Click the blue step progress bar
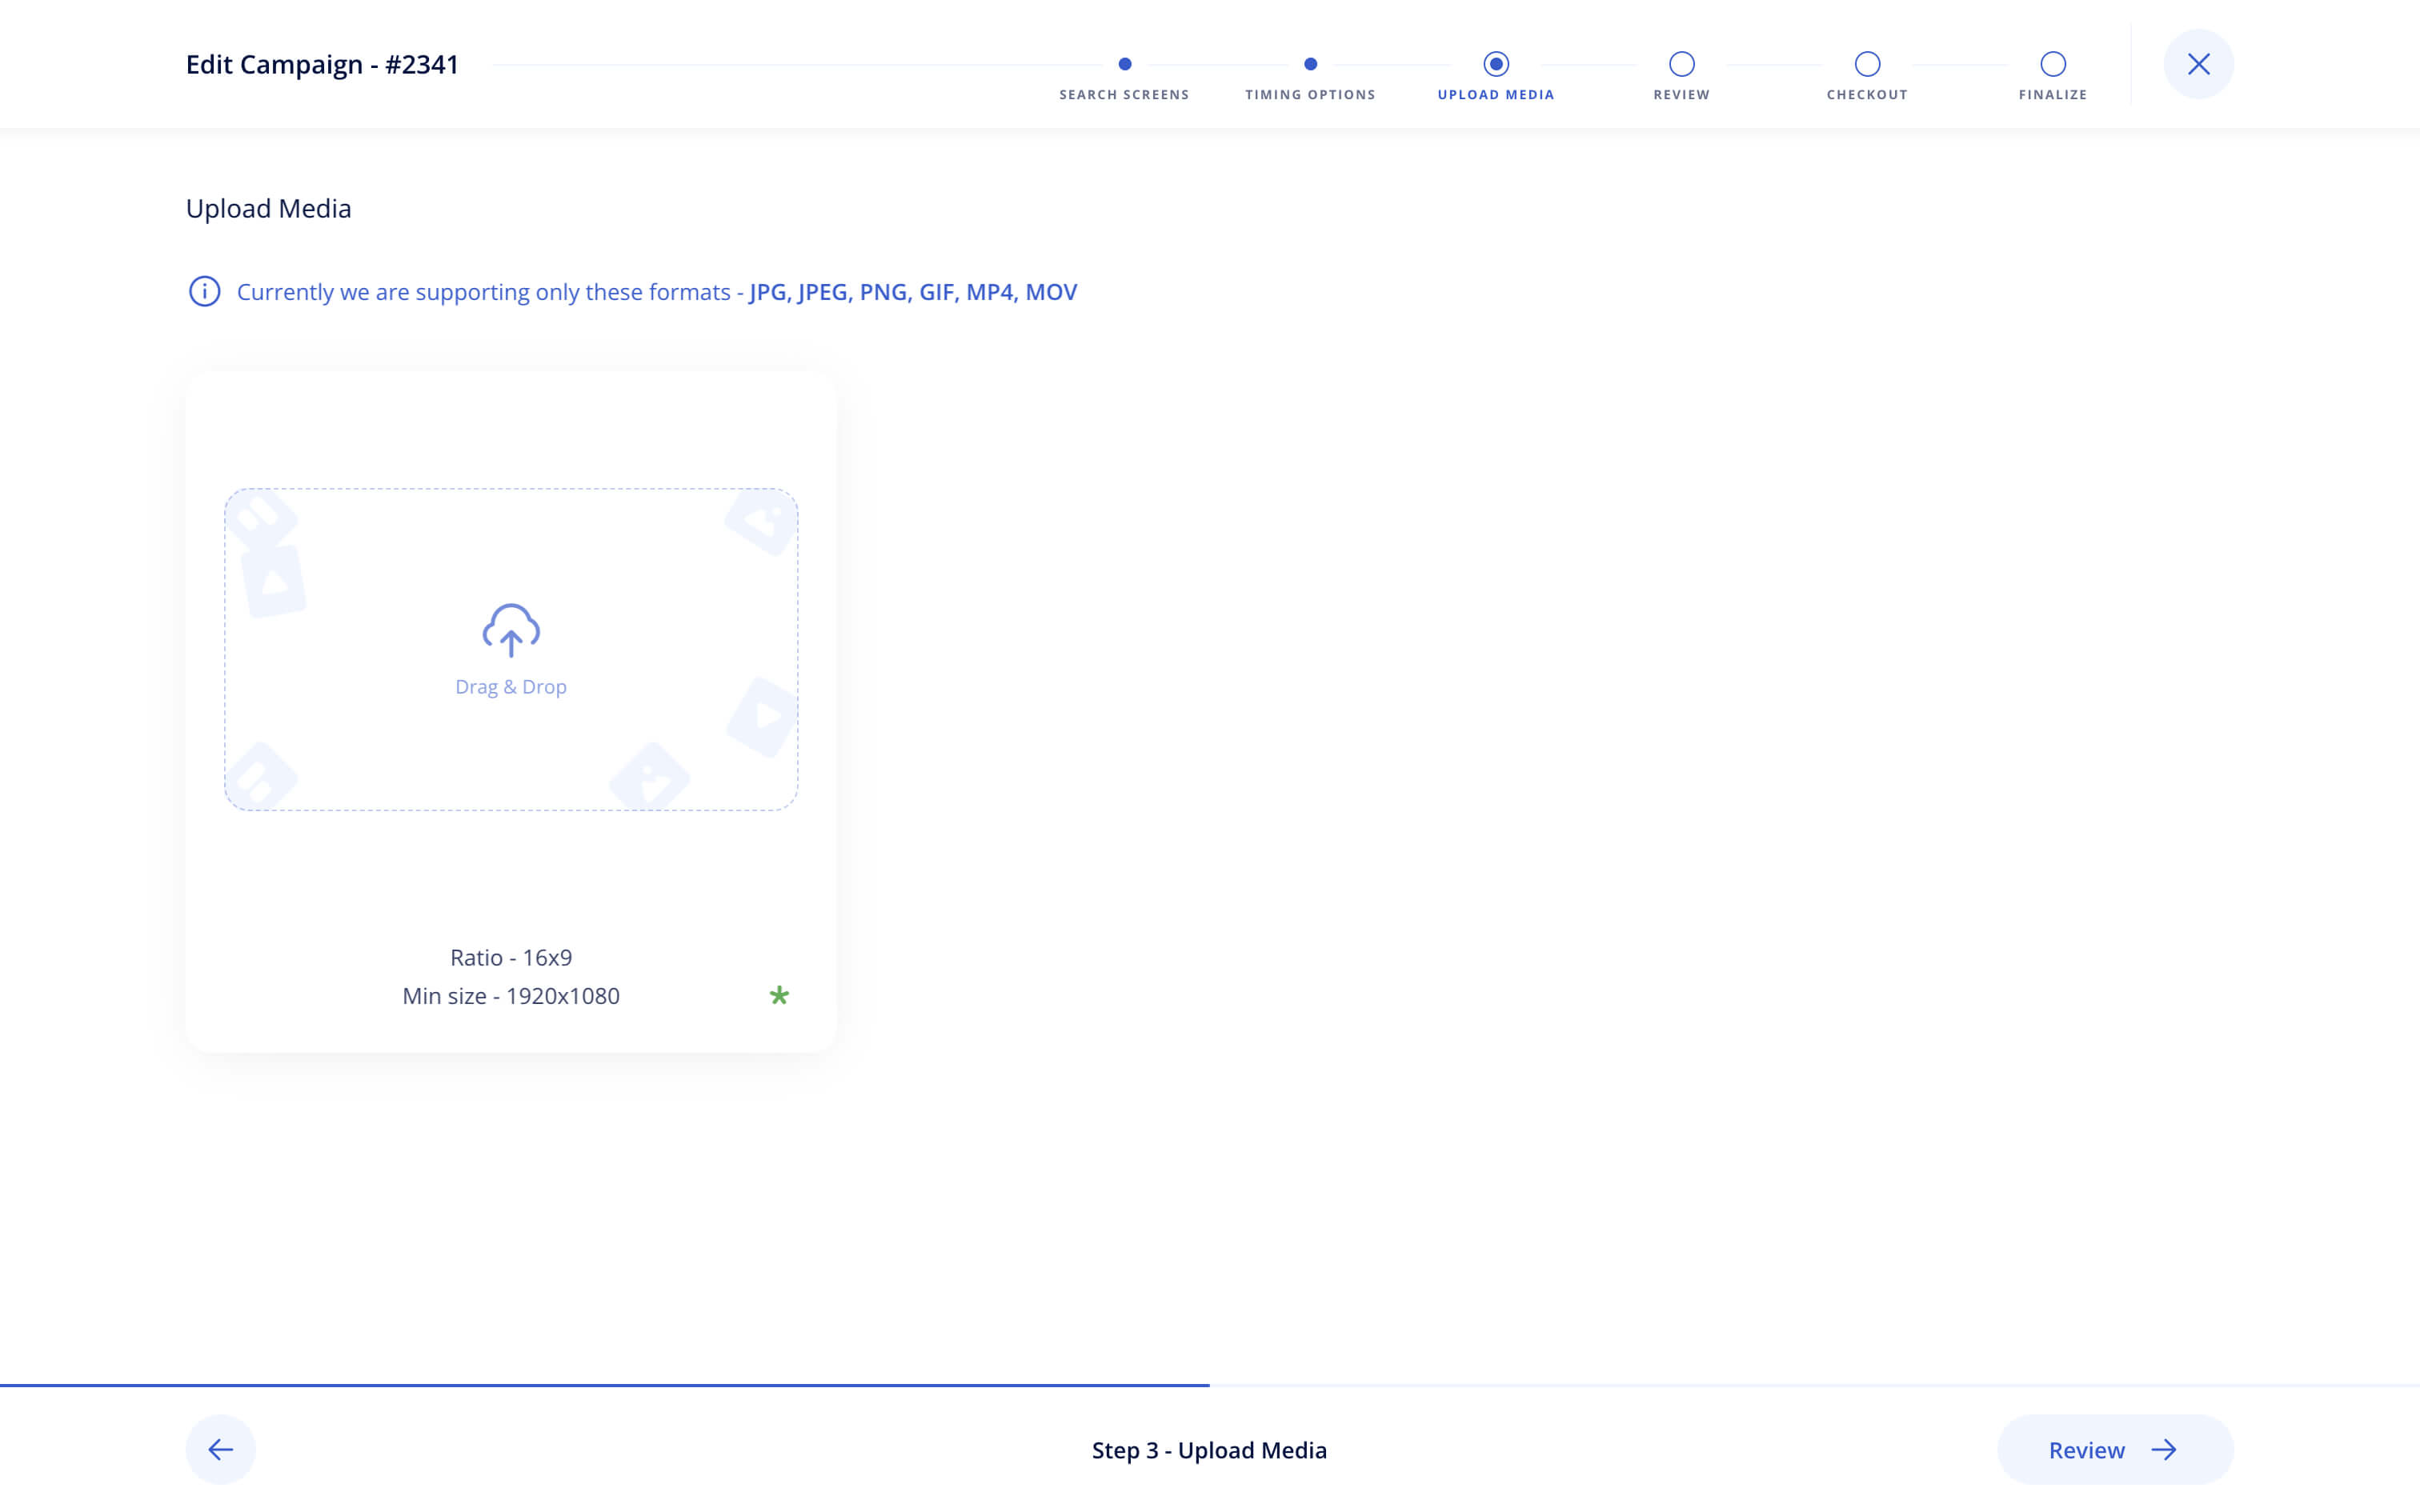The image size is (2420, 1512). pos(604,1385)
